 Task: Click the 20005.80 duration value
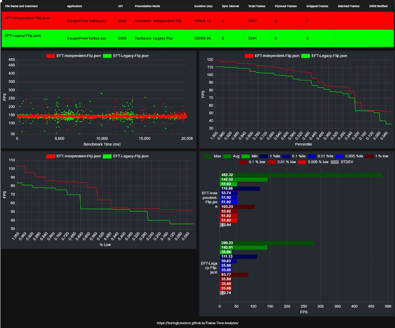tap(203, 38)
